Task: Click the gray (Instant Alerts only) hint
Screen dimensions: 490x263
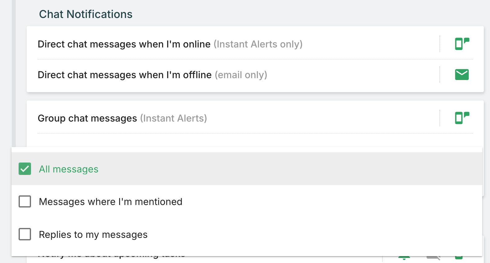Action: 258,44
